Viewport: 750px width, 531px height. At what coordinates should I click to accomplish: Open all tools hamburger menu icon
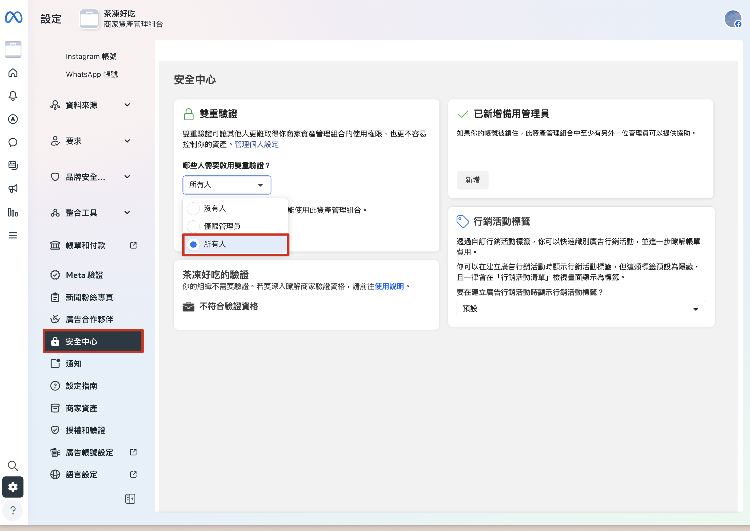click(x=13, y=235)
